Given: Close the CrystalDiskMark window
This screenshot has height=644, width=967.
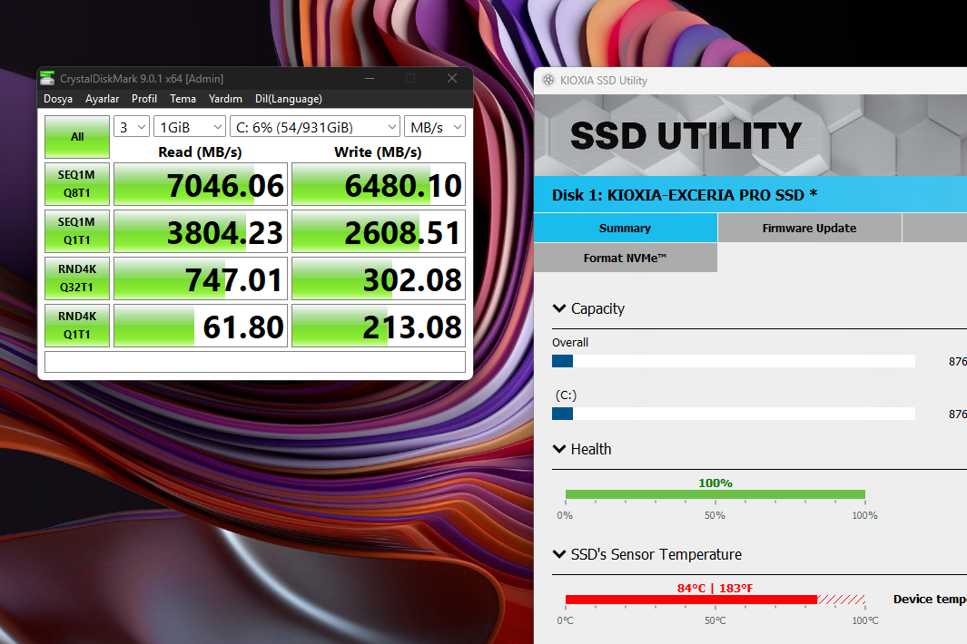Looking at the screenshot, I should 452,78.
